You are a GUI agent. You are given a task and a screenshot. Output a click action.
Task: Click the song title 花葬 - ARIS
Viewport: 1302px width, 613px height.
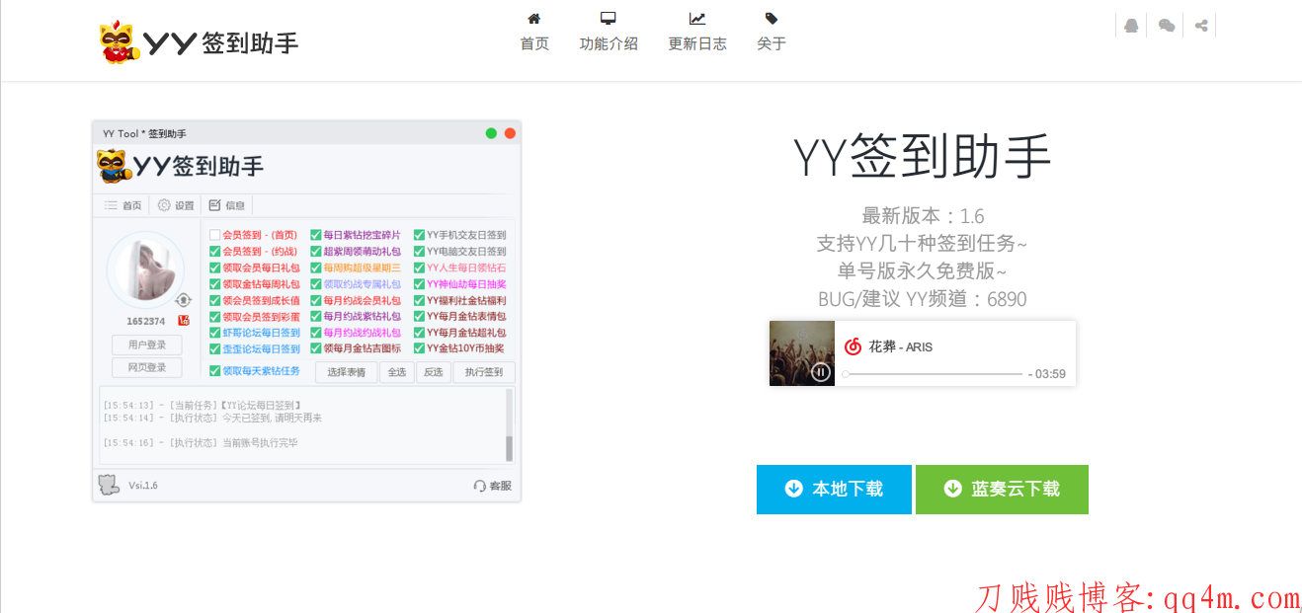pyautogui.click(x=901, y=347)
